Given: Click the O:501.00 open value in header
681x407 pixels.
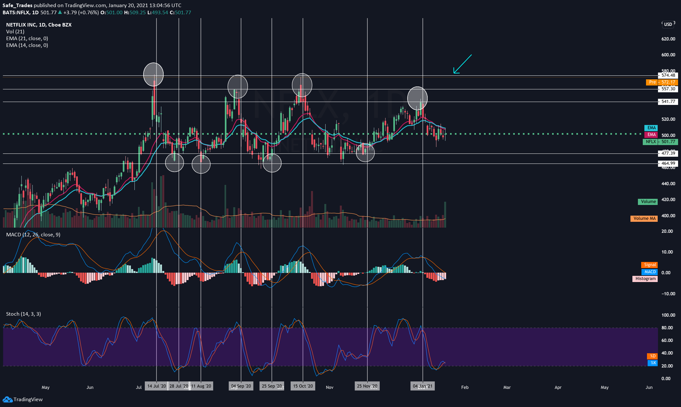Looking at the screenshot, I should [x=111, y=12].
